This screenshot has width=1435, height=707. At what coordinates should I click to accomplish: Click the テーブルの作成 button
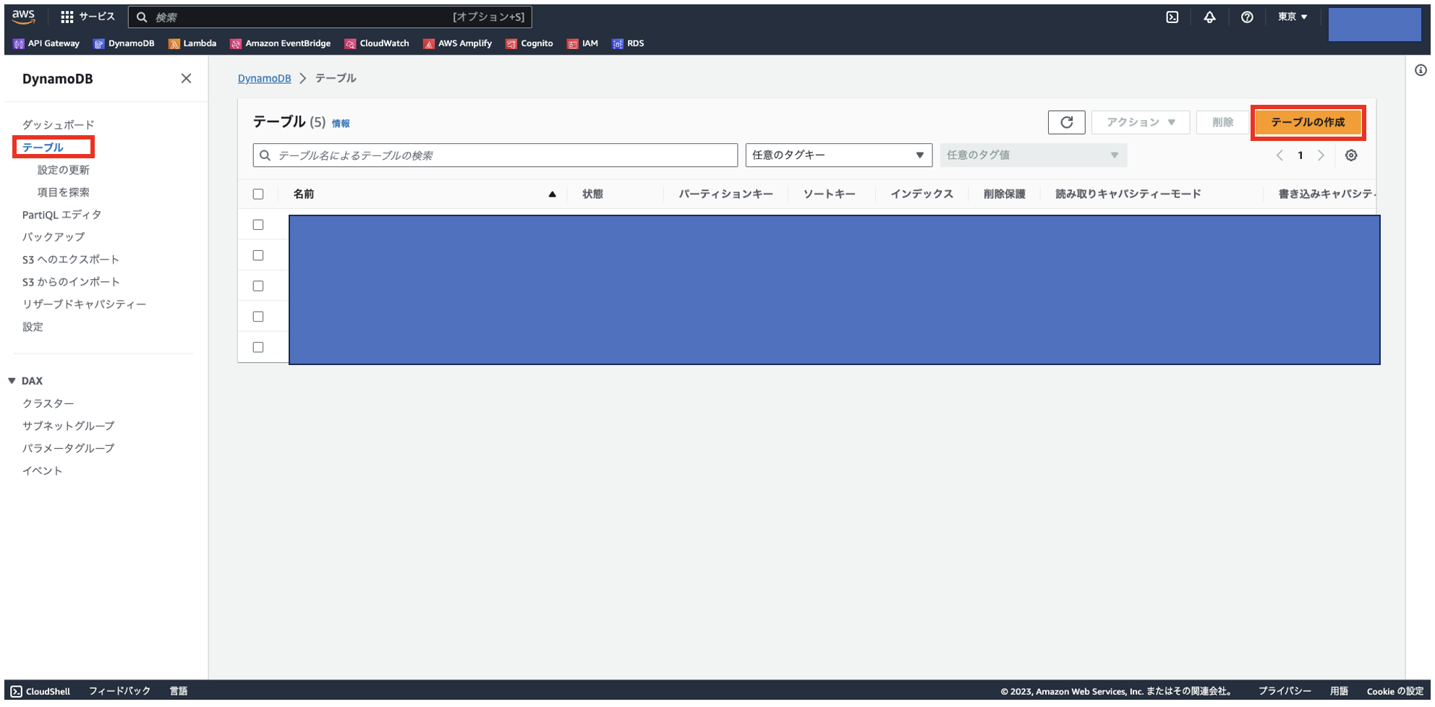tap(1308, 122)
